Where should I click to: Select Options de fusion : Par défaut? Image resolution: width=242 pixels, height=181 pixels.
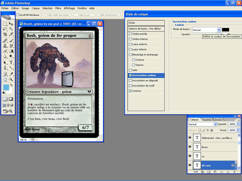[146, 29]
